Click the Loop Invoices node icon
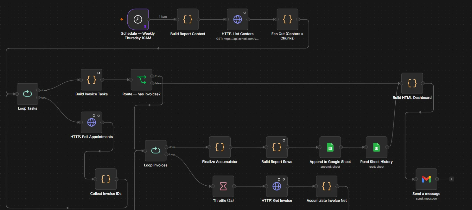Image resolution: width=472 pixels, height=210 pixels. coord(156,151)
